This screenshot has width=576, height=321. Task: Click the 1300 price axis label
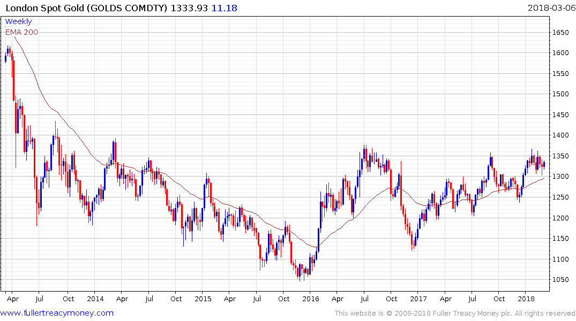tap(560, 177)
